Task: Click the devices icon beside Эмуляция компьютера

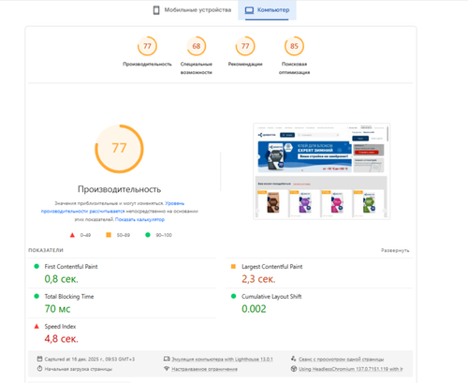Action: pyautogui.click(x=167, y=359)
